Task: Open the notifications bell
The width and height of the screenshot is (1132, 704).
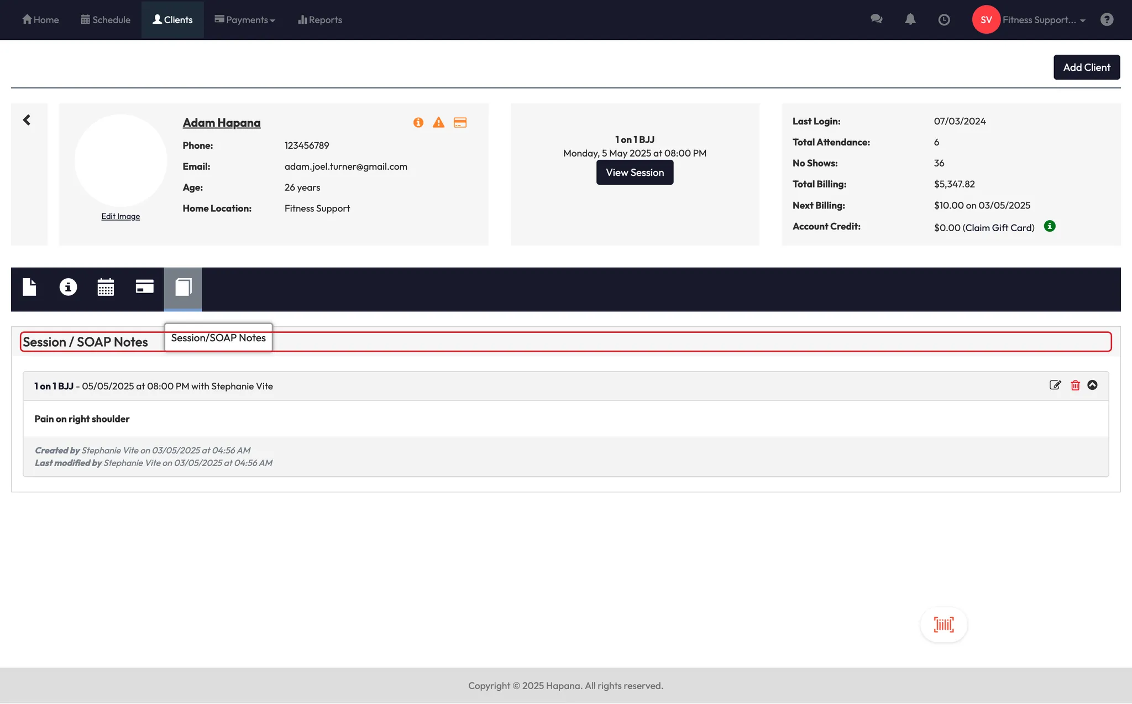Action: pos(910,19)
